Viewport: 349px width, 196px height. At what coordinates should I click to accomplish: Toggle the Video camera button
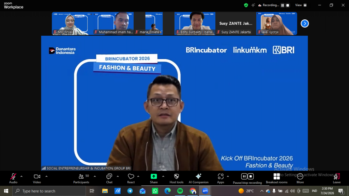37,178
